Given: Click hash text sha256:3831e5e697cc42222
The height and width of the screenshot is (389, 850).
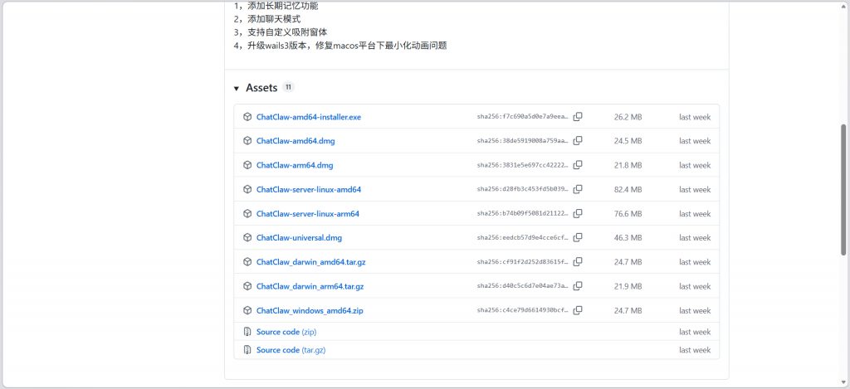Looking at the screenshot, I should (x=523, y=165).
